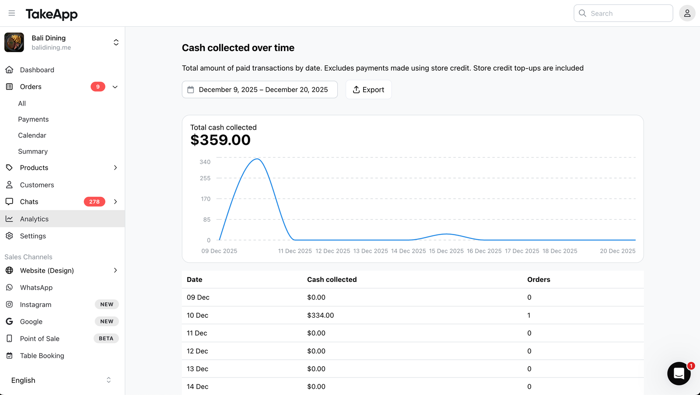Open Settings gear icon
This screenshot has width=700, height=395.
pos(9,236)
